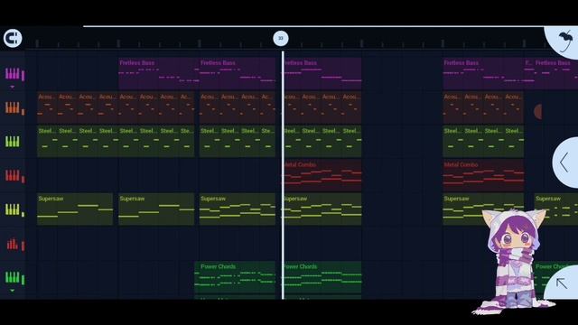Expand arrow under the green track icon
Screen dimensions: 578x325
tap(12, 291)
